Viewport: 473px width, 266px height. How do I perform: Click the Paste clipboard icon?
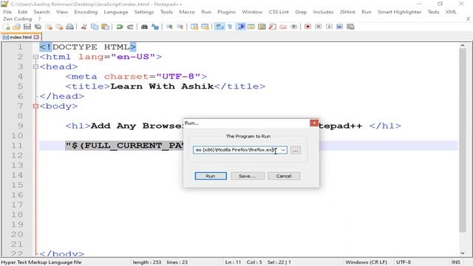tap(105, 27)
